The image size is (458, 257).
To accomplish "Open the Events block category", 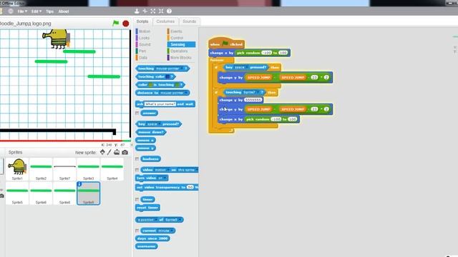I will (x=176, y=31).
